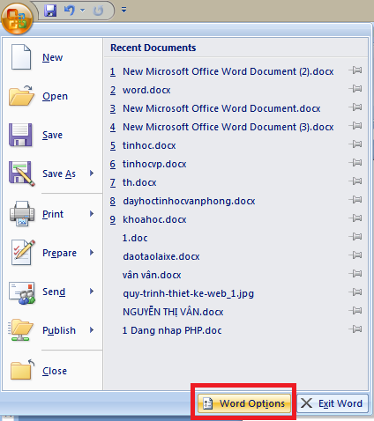Viewport: 374px width, 421px height.
Task: Open the Customize Quick Access Toolbar dropdown
Action: (x=124, y=11)
